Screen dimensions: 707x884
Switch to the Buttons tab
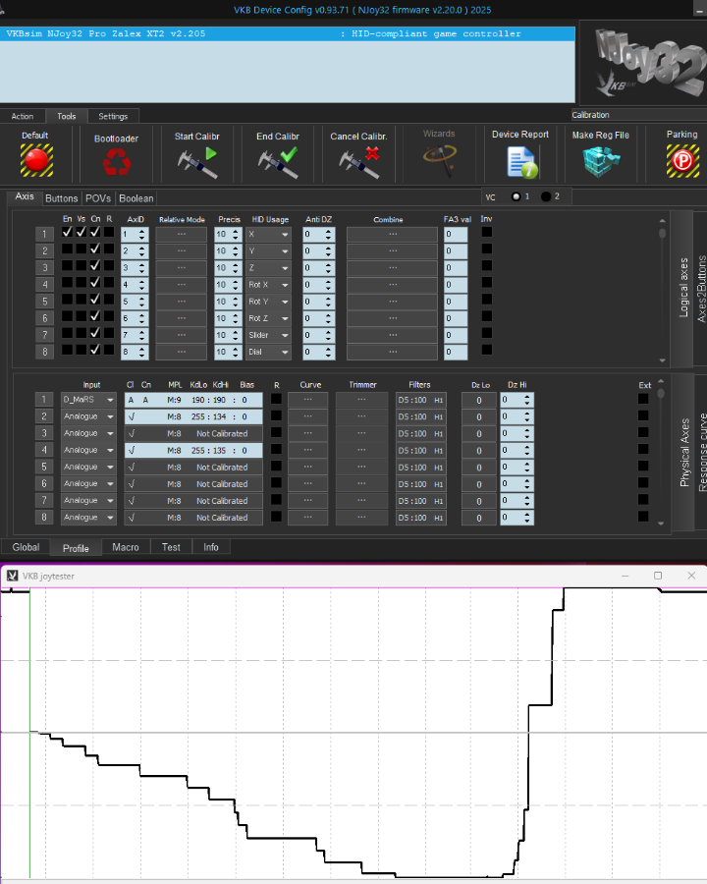click(x=61, y=198)
